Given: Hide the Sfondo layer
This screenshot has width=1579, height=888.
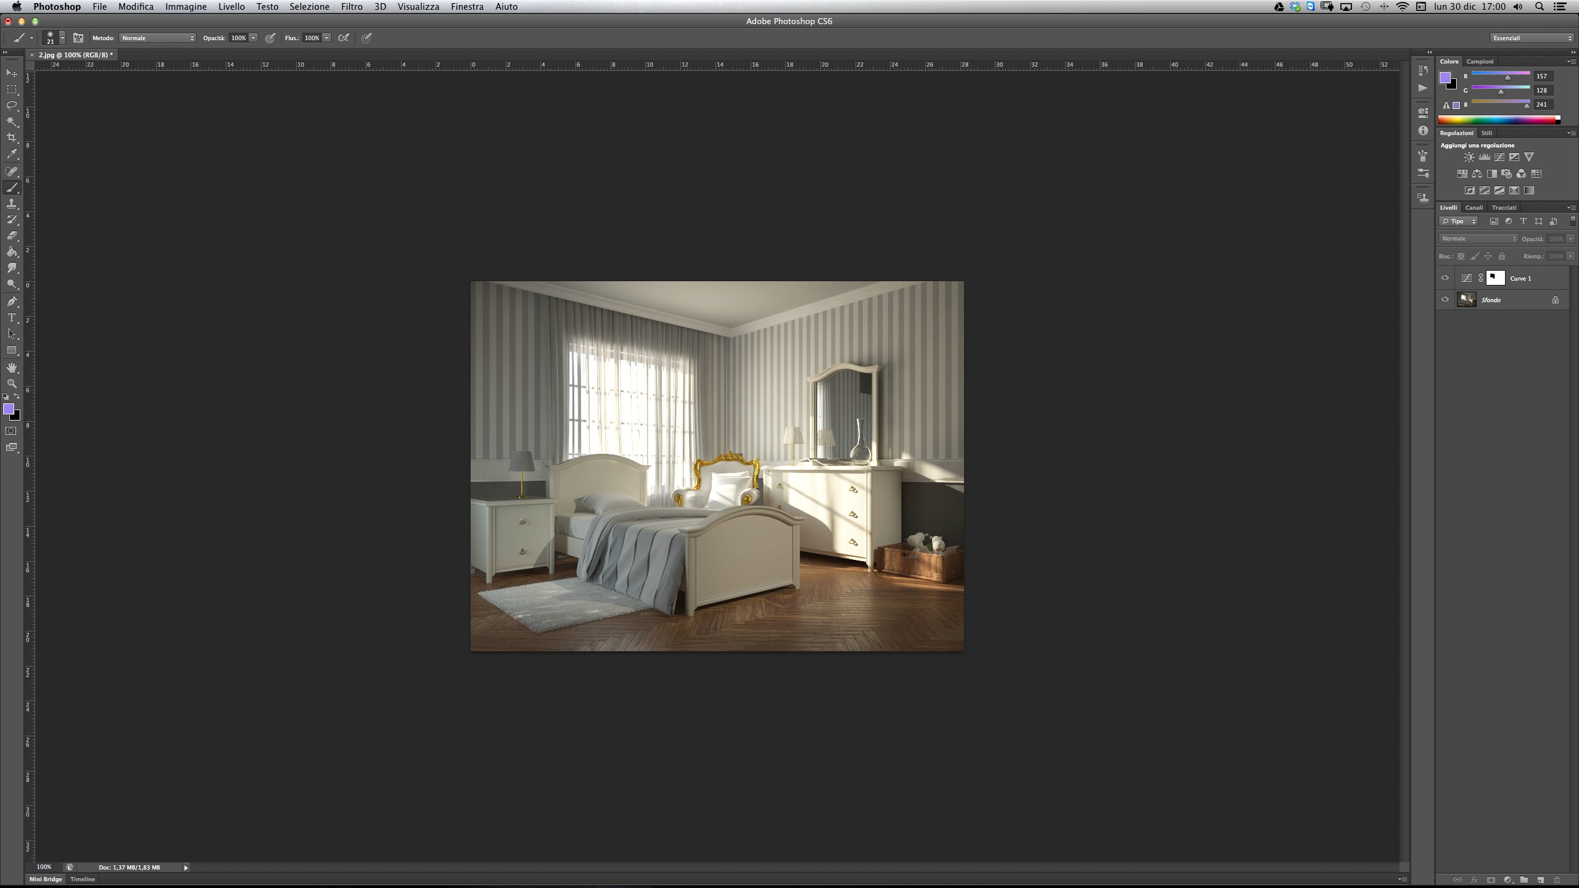Looking at the screenshot, I should pos(1445,300).
